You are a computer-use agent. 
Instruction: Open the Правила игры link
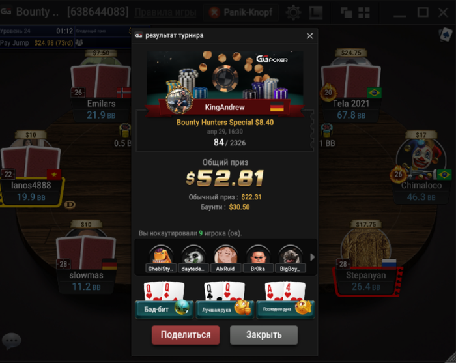click(x=165, y=12)
